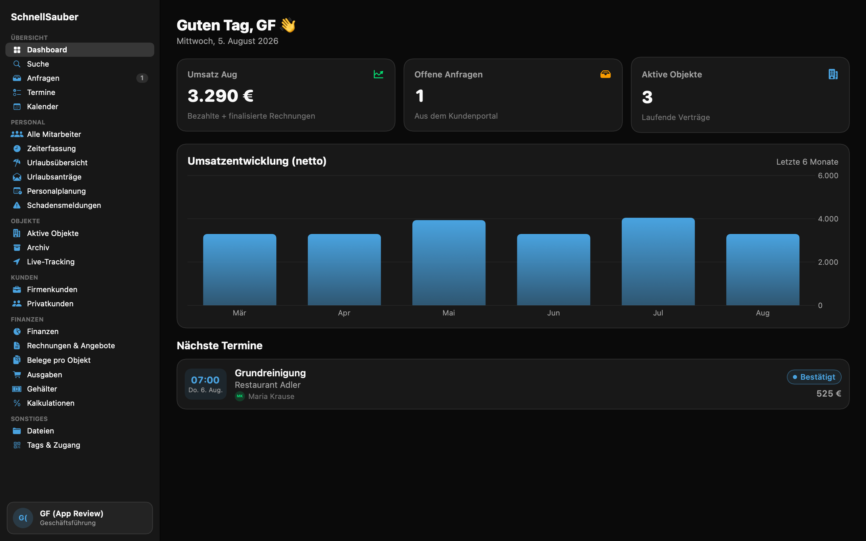
Task: Open the Suche magnifier icon
Action: 17,64
